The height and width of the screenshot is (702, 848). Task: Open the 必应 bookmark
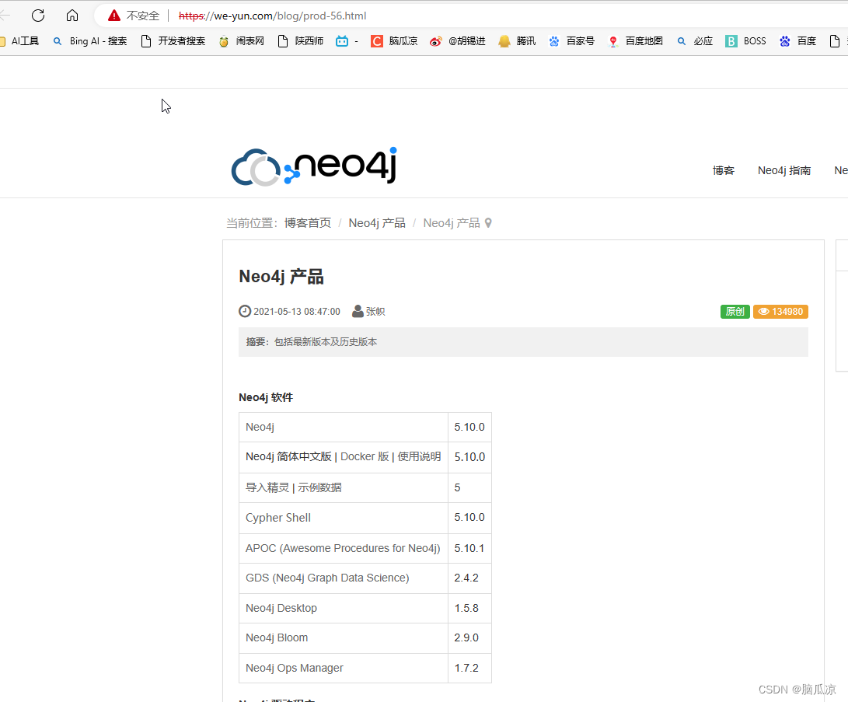[695, 41]
